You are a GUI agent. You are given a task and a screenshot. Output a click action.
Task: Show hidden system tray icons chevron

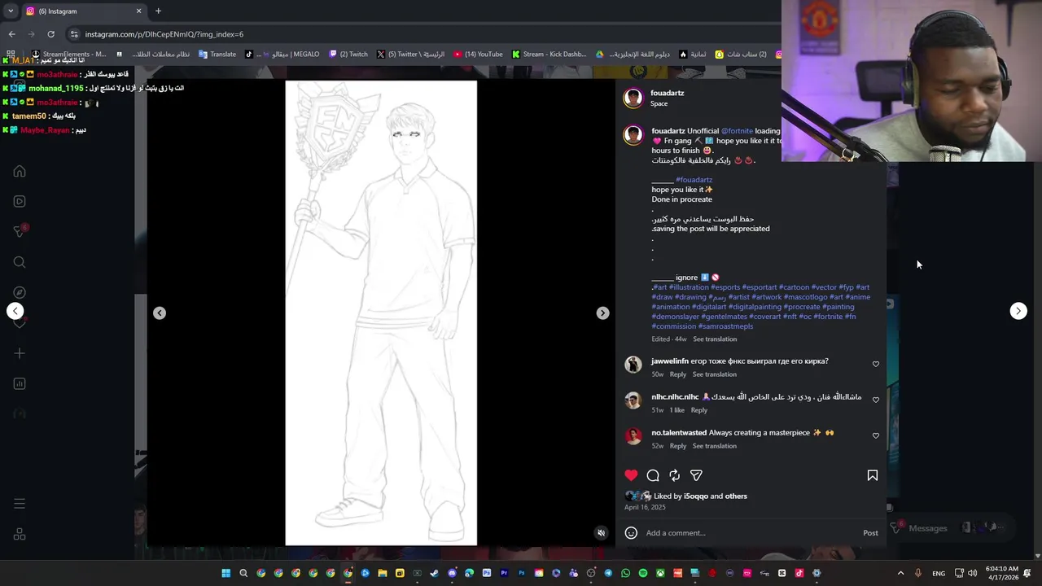[x=900, y=573]
